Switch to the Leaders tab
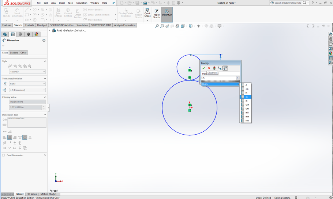The height and width of the screenshot is (199, 333). tap(14, 53)
